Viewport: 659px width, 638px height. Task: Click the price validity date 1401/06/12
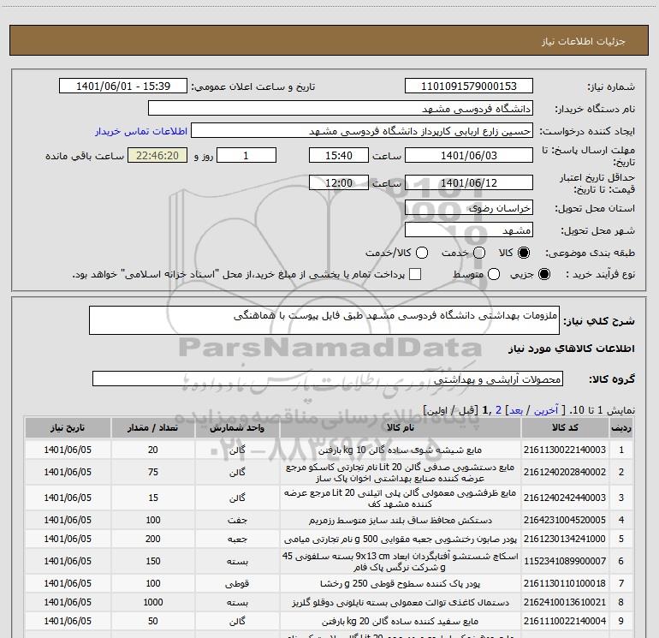coord(469,183)
